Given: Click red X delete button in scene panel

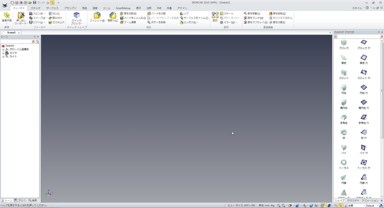Looking at the screenshot, I should 33,42.
